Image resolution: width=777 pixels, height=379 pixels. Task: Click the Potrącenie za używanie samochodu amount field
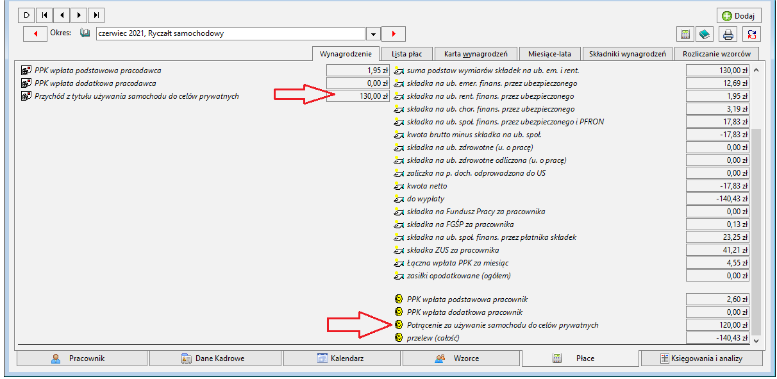(717, 325)
